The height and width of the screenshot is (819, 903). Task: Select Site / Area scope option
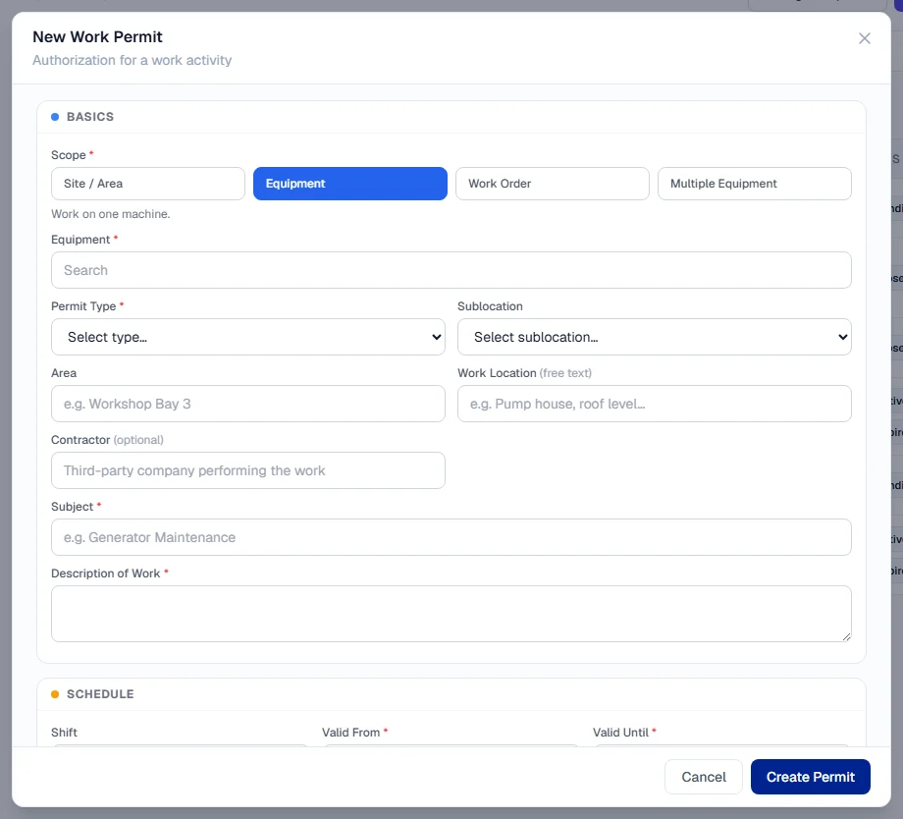tap(148, 184)
